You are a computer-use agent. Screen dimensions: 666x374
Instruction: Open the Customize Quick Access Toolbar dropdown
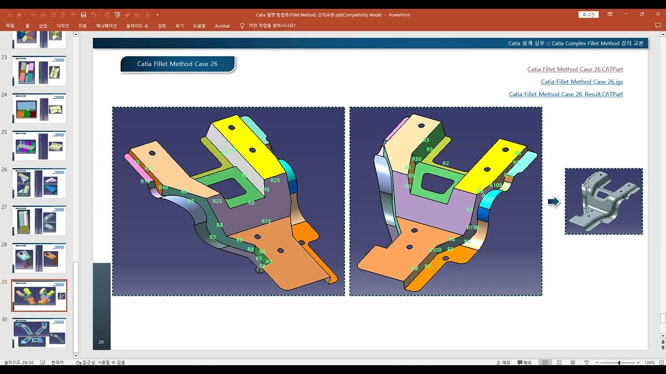coord(158,15)
